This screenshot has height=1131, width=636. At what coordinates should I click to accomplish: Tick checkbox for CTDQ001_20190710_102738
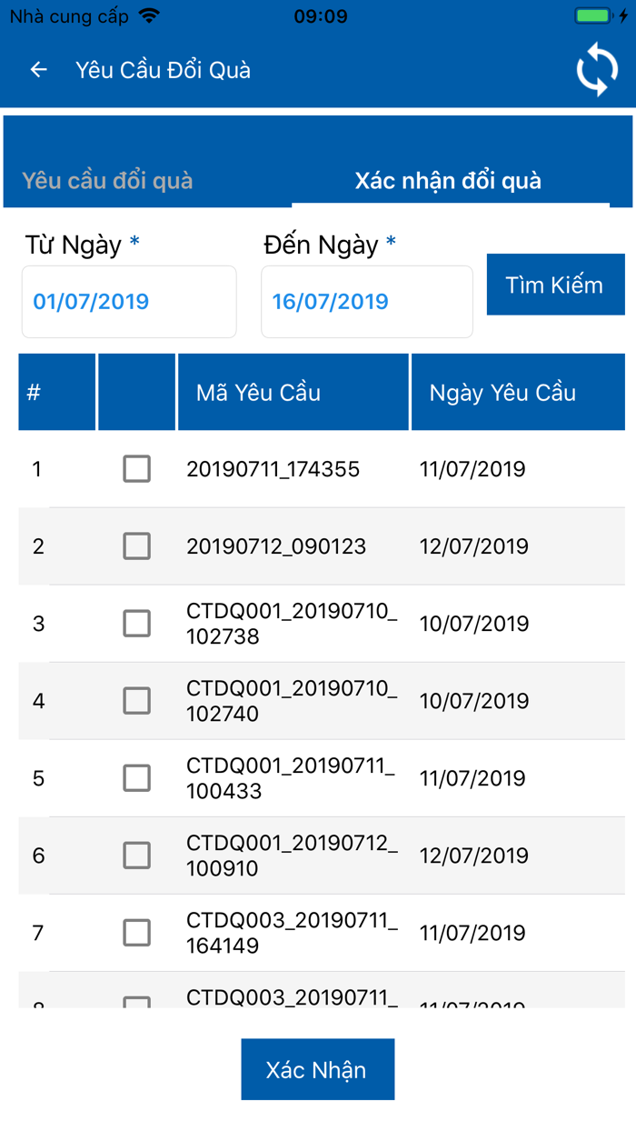point(136,624)
